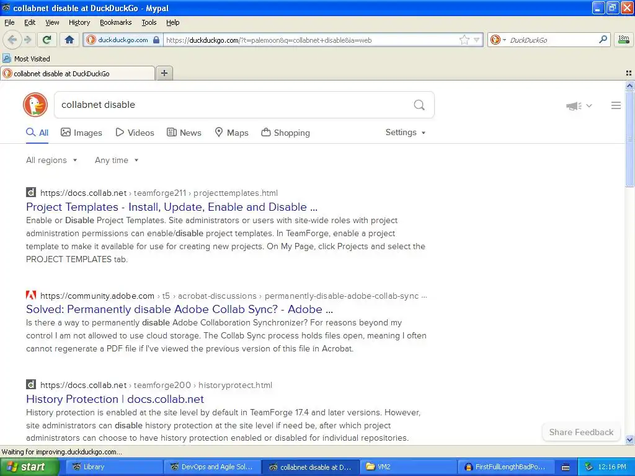Click the page scrollbar up arrow

click(x=629, y=86)
